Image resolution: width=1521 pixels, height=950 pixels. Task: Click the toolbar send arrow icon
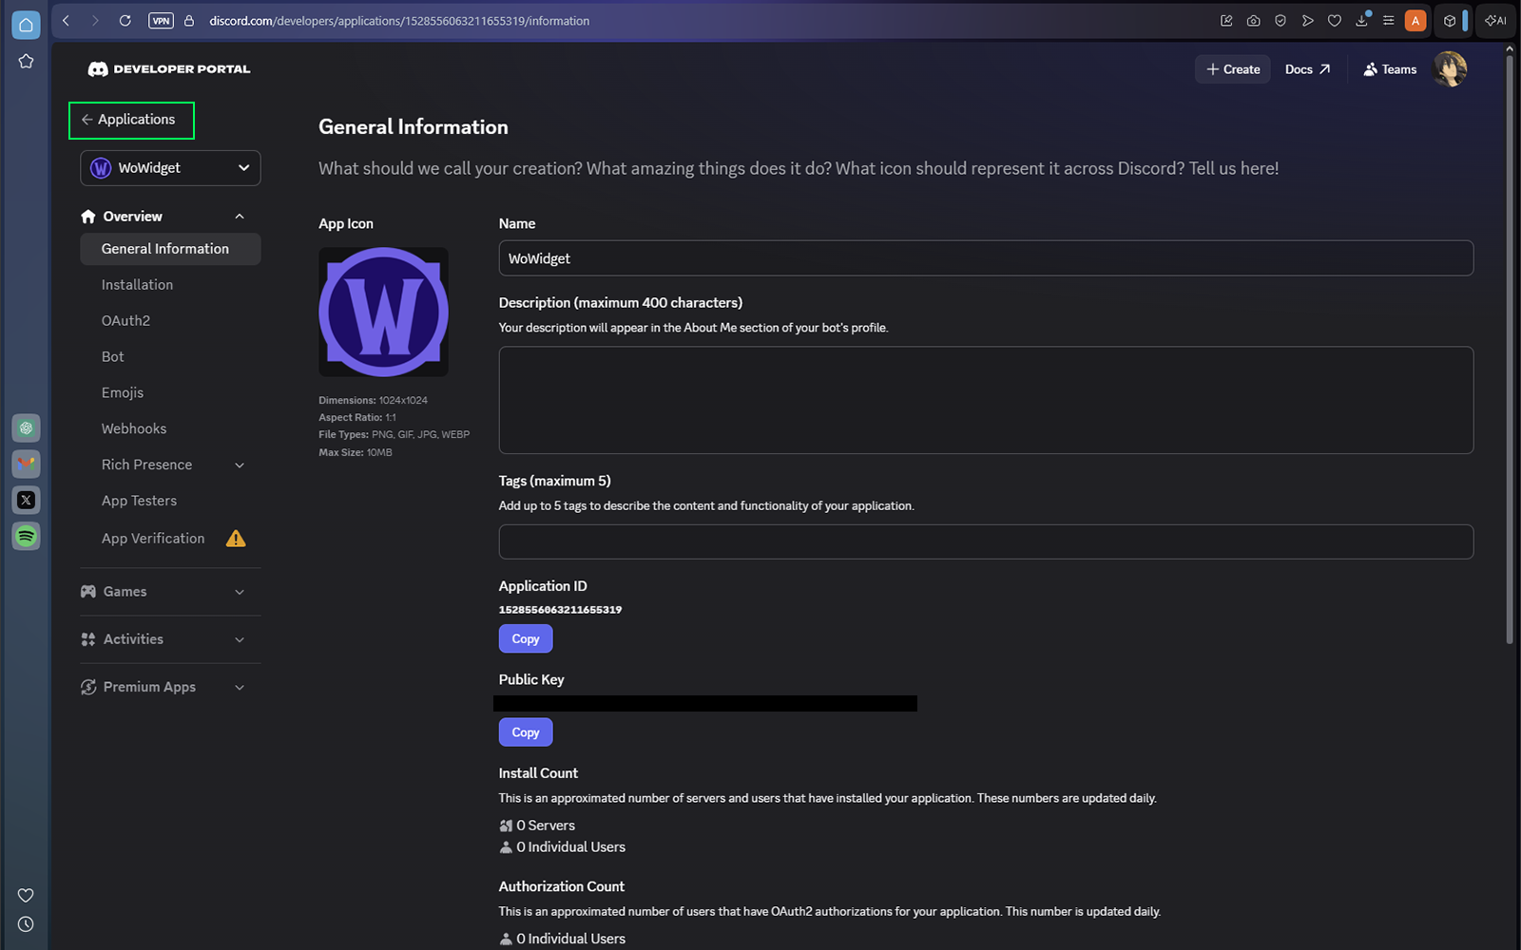point(1307,21)
